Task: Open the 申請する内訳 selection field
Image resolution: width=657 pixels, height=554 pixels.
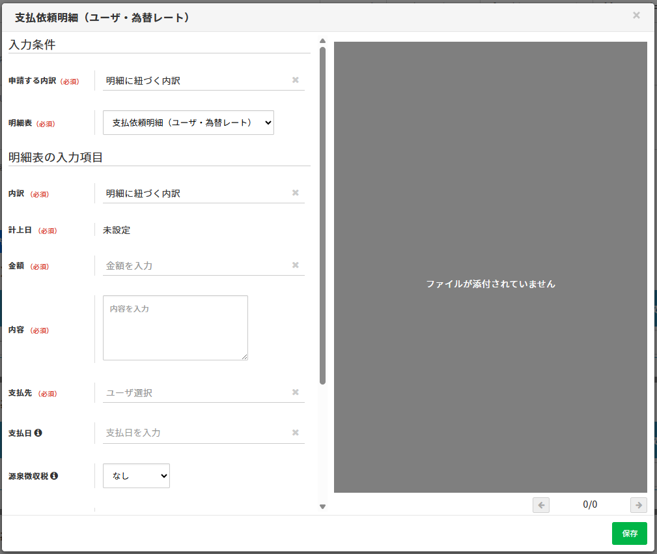Action: point(195,81)
